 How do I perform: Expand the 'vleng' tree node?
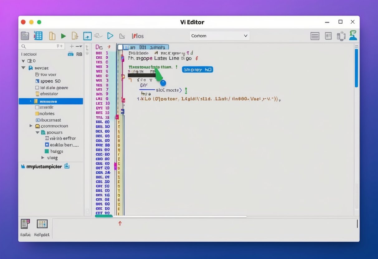pyautogui.click(x=43, y=158)
